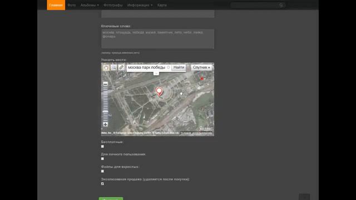Select the hand pan tool on map
Screen dimensions: 356x200
pos(106,67)
